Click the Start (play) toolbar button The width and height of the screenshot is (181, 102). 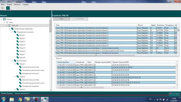tap(3, 8)
